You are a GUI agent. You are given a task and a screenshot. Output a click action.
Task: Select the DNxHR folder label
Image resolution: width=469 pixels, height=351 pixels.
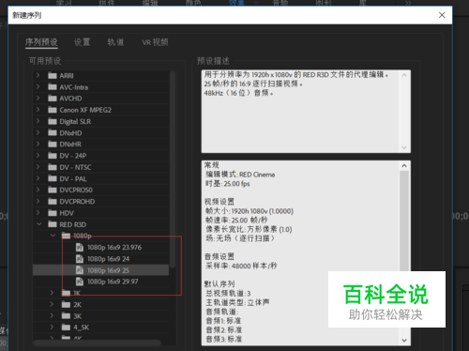click(x=70, y=145)
